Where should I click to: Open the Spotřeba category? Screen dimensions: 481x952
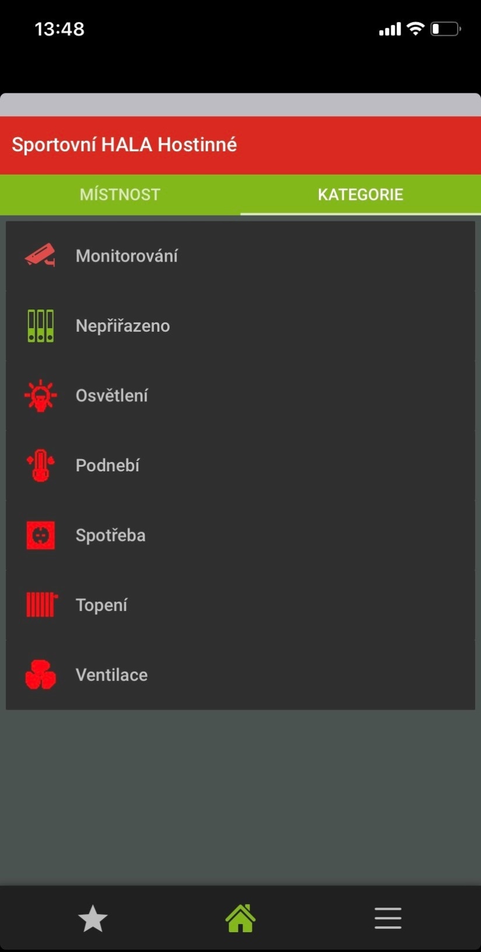pyautogui.click(x=110, y=535)
